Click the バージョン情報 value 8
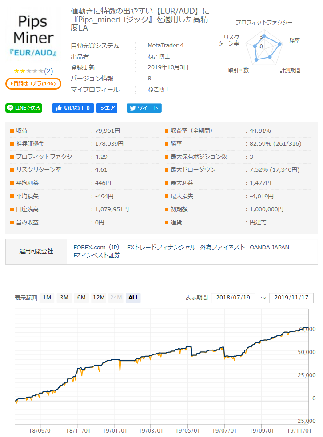The height and width of the screenshot is (437, 323). [x=149, y=79]
